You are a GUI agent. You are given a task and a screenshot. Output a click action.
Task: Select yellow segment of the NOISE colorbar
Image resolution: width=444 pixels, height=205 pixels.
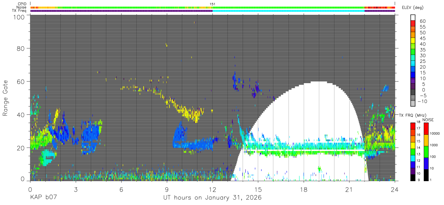point(426,140)
